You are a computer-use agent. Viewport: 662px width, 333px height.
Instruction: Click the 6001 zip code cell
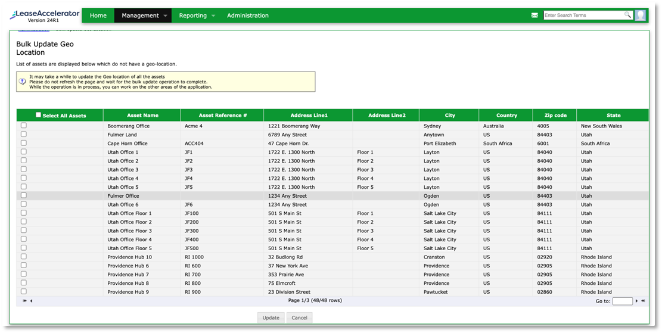click(542, 144)
